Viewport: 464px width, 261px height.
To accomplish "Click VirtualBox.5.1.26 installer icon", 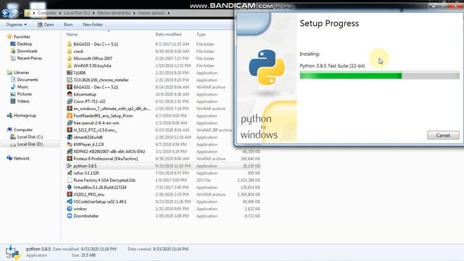I will coord(70,187).
